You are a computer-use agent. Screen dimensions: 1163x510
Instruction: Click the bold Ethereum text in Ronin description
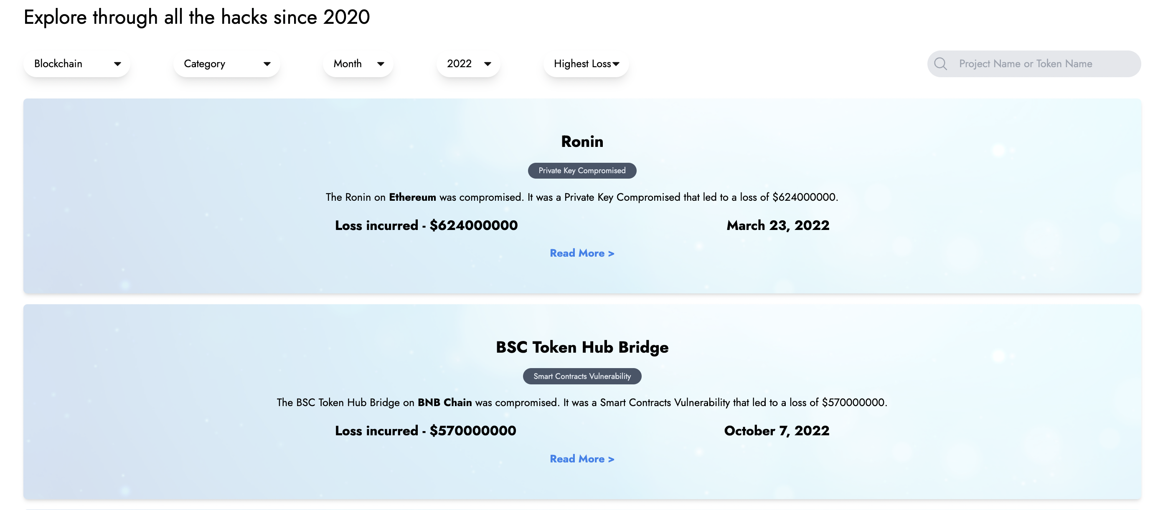click(x=412, y=197)
